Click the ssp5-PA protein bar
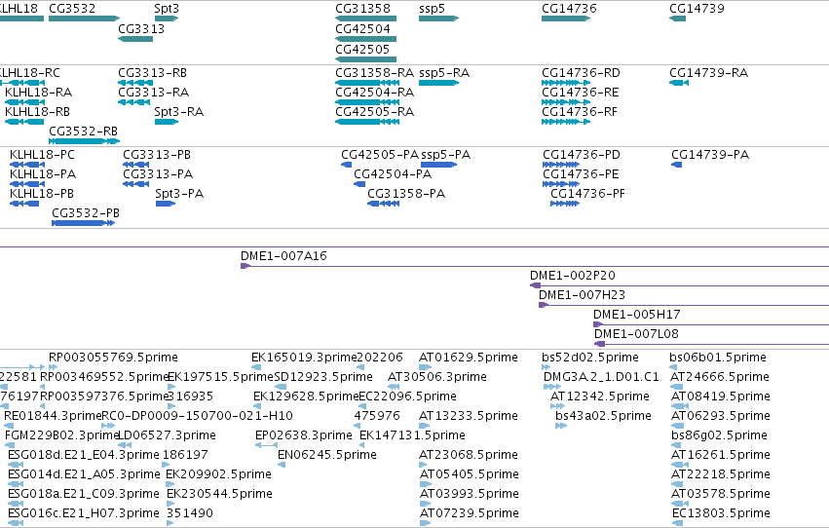 438,165
